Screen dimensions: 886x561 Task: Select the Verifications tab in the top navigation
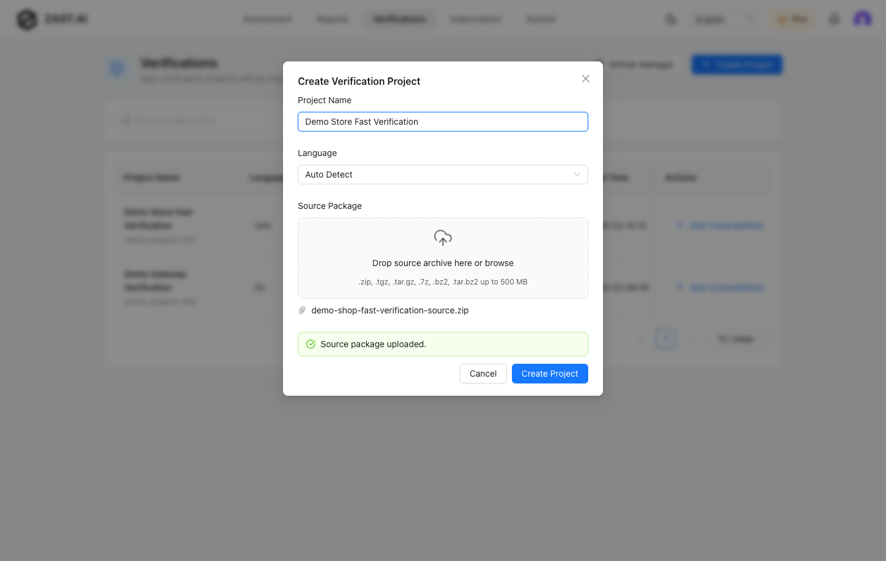pos(399,19)
